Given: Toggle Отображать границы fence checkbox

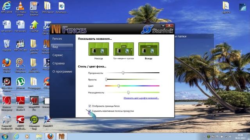Looking at the screenshot, I should pyautogui.click(x=89, y=106).
